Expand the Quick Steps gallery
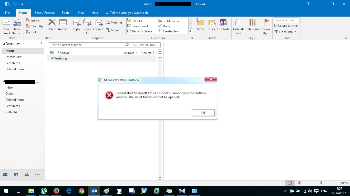 (x=190, y=31)
